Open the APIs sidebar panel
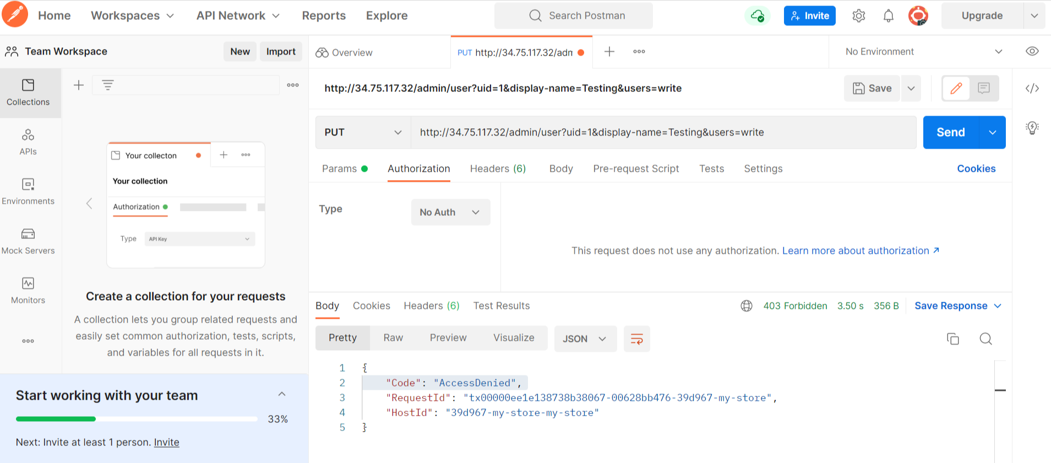 28,142
